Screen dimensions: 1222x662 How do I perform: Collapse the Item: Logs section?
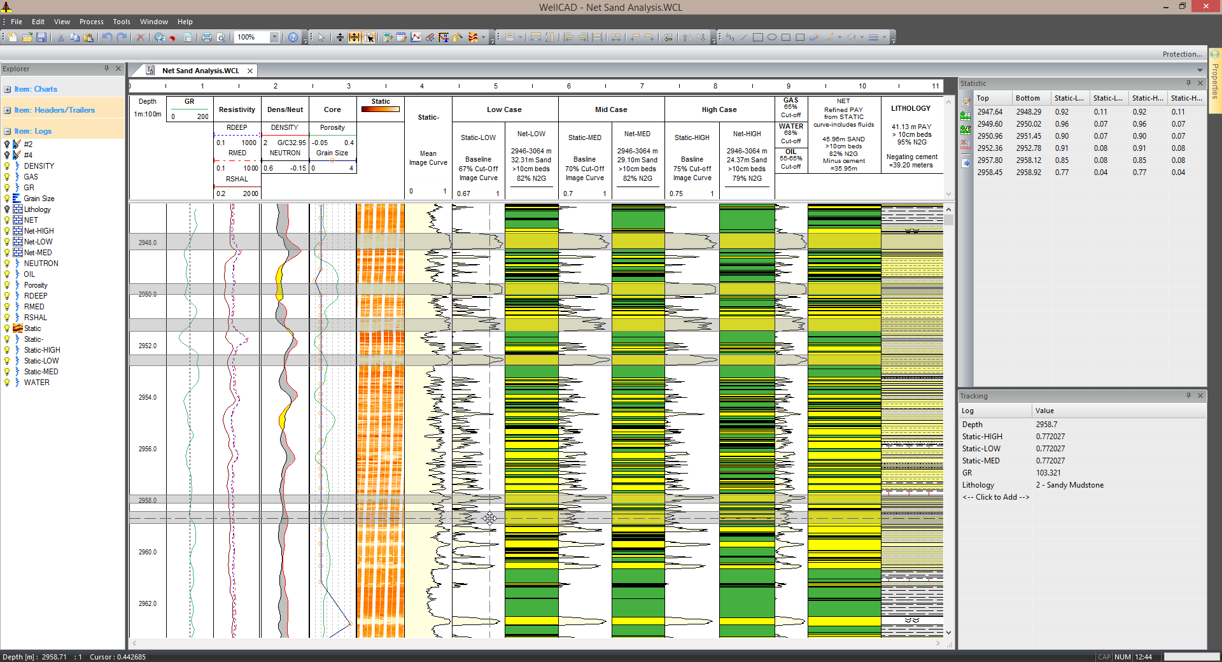(x=7, y=132)
